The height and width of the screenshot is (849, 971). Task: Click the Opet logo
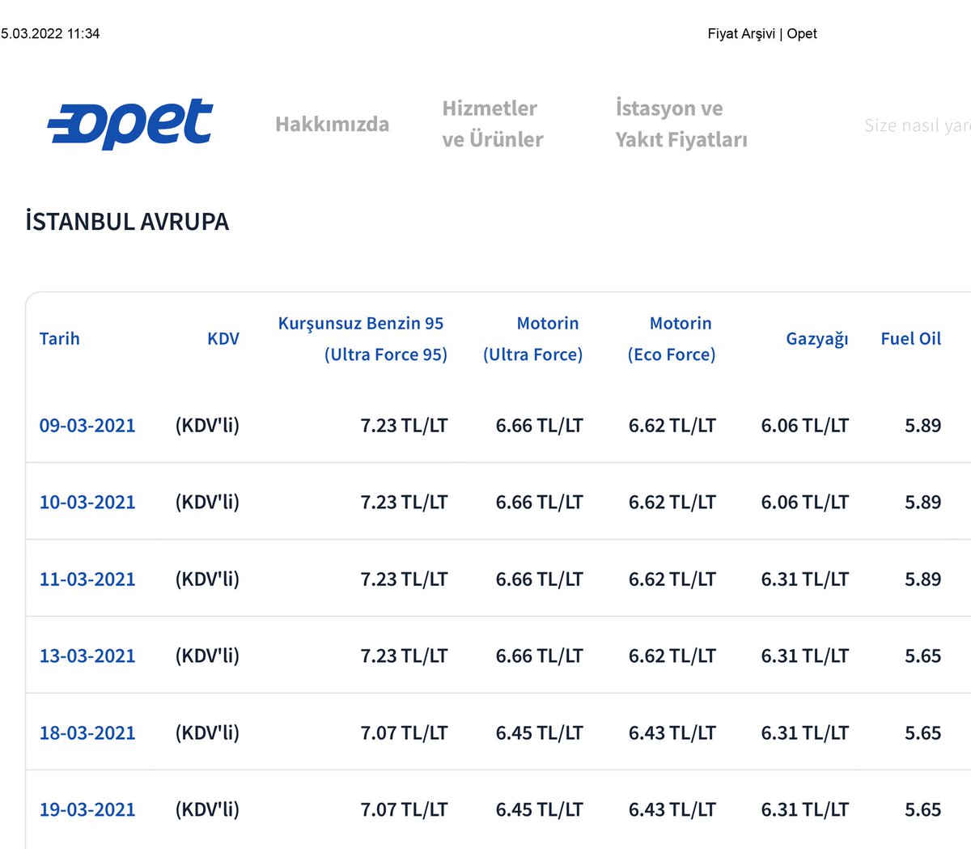130,124
